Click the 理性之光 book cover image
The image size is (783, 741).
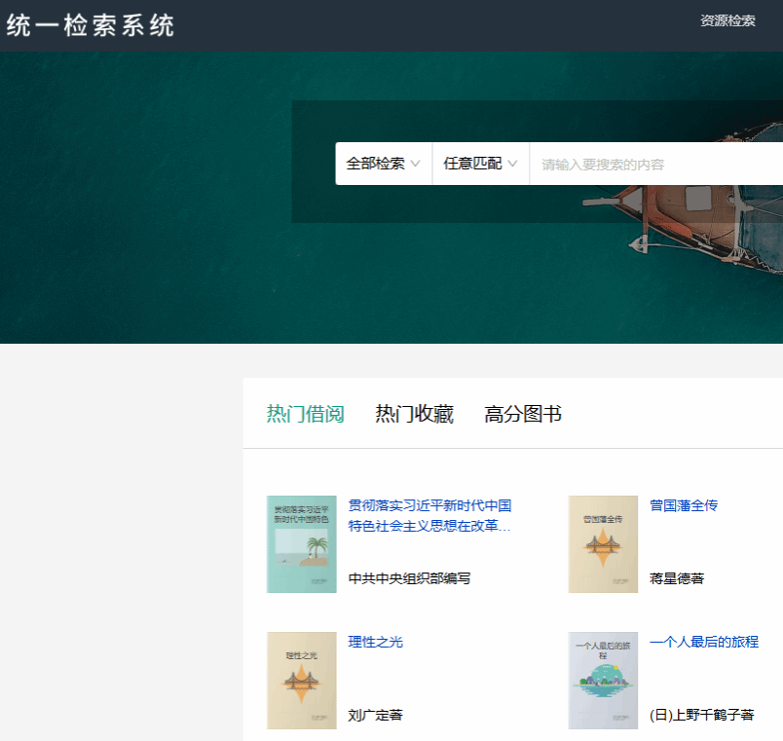click(301, 681)
